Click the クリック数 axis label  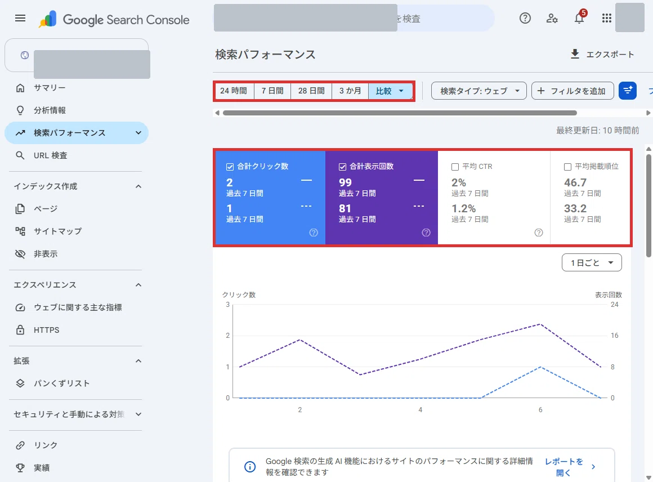[x=239, y=295]
